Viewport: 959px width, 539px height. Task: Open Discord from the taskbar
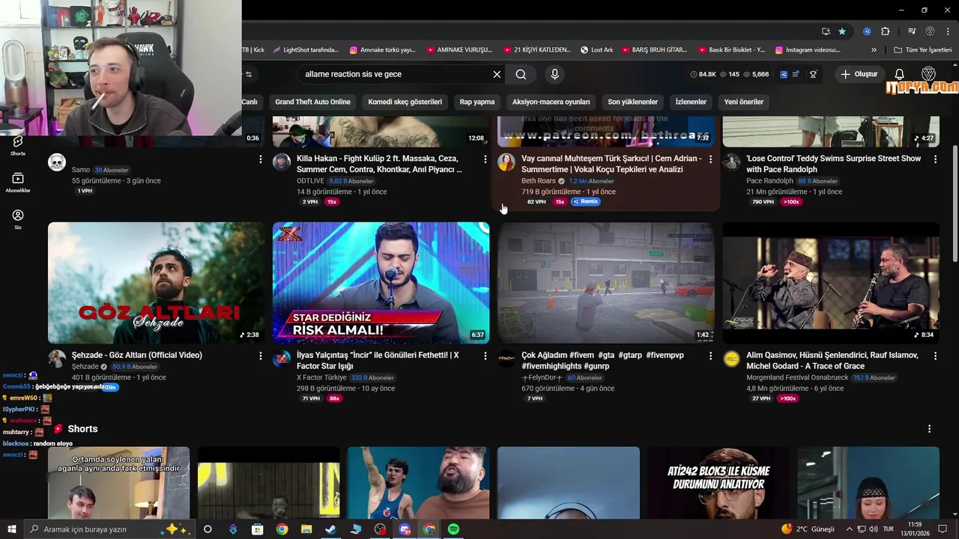pos(405,529)
